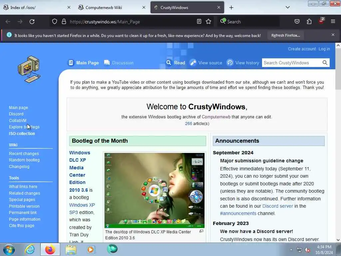This screenshot has width=341, height=256.
Task: Click the 266 articles count link
Action: point(188,123)
